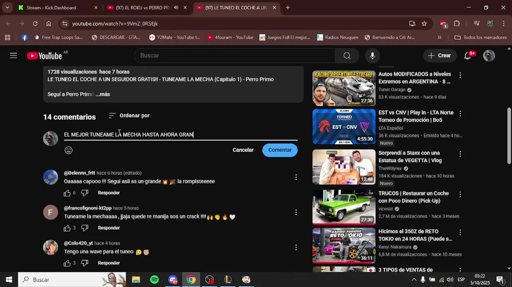Image resolution: width=512 pixels, height=287 pixels.
Task: Open Chrome three-dot menu
Action: click(x=504, y=24)
